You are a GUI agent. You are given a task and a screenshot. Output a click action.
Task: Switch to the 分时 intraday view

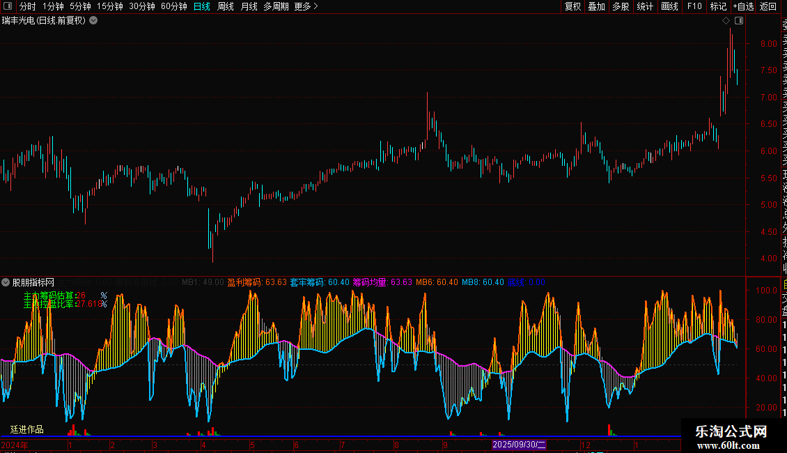click(28, 6)
